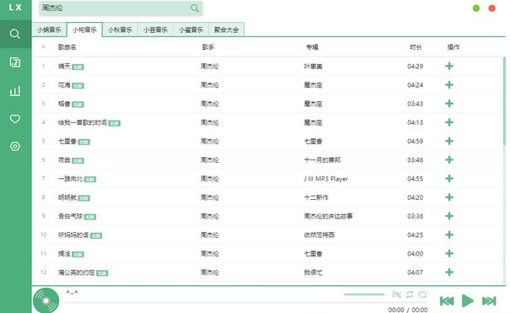
Task: Select the song title 听妈妈的话
Action: coord(73,235)
